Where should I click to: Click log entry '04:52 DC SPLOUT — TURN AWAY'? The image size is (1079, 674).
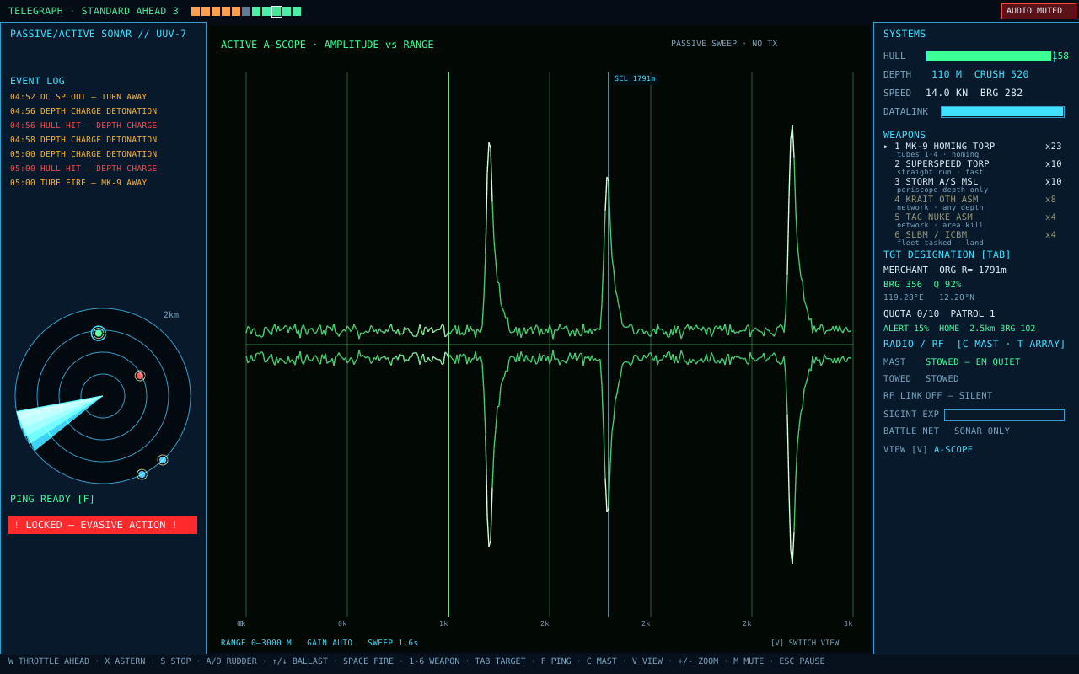[x=78, y=97]
